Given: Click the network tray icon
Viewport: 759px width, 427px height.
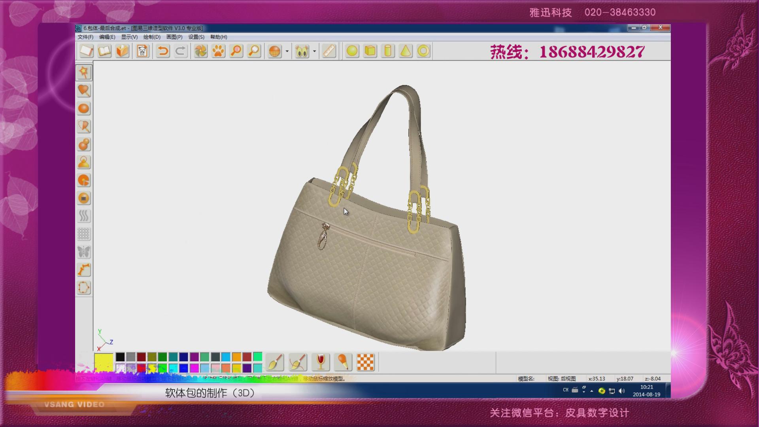Looking at the screenshot, I should coord(612,391).
